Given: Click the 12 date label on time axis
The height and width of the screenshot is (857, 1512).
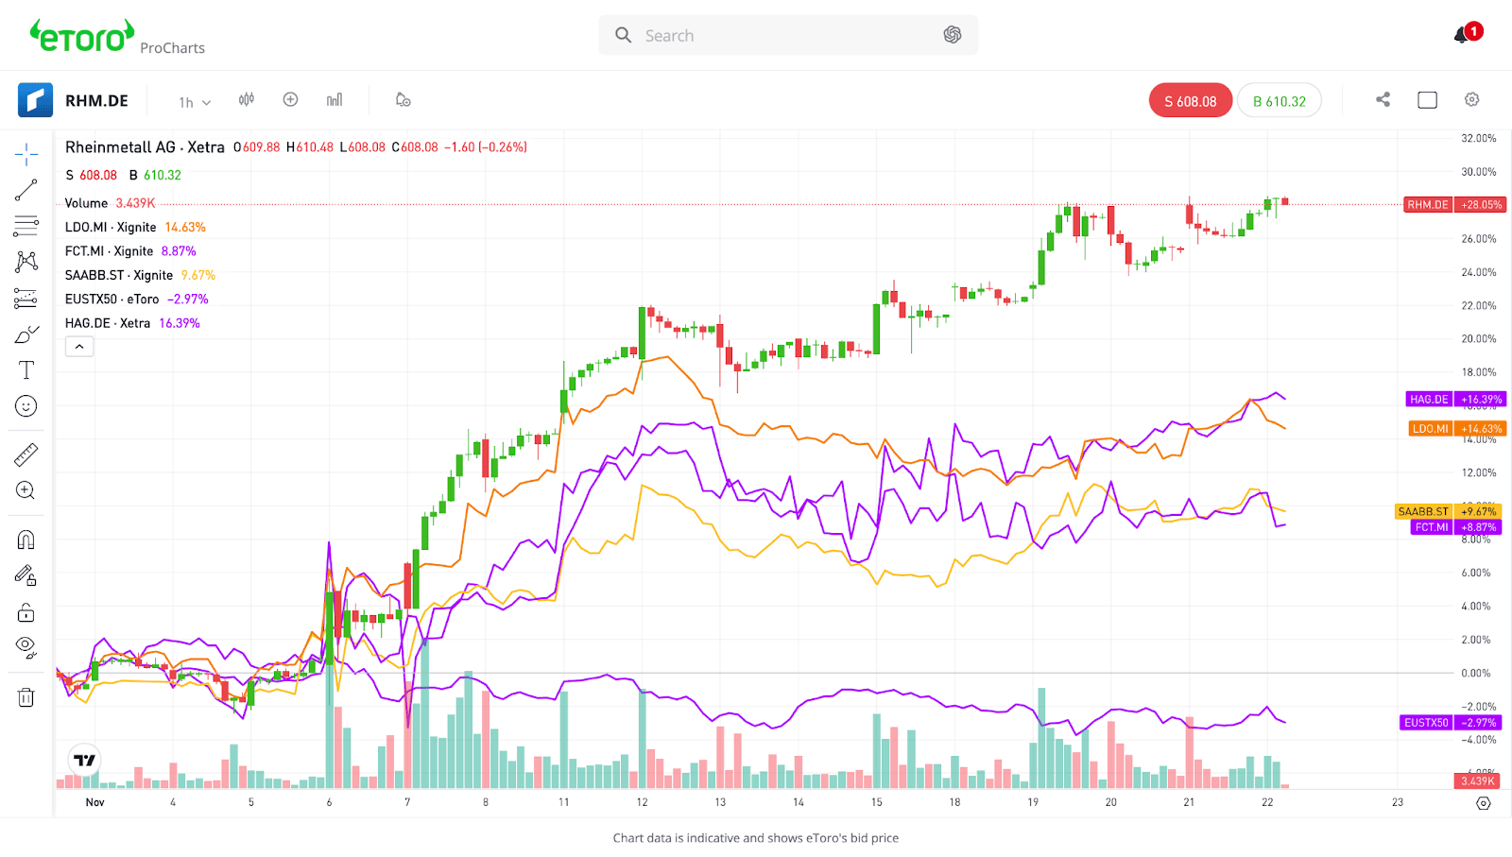Looking at the screenshot, I should pyautogui.click(x=642, y=802).
